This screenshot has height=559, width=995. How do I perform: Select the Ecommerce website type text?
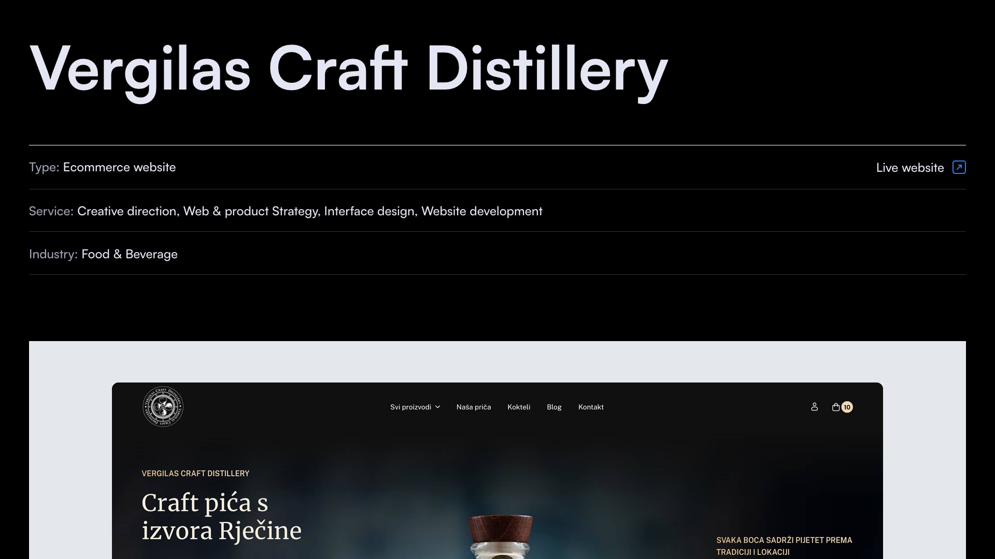(x=119, y=167)
